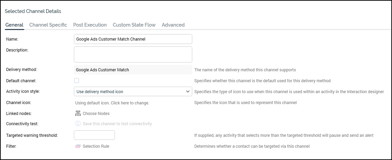Click the default channel icon change link
This screenshot has height=160, width=392.
[x=112, y=103]
